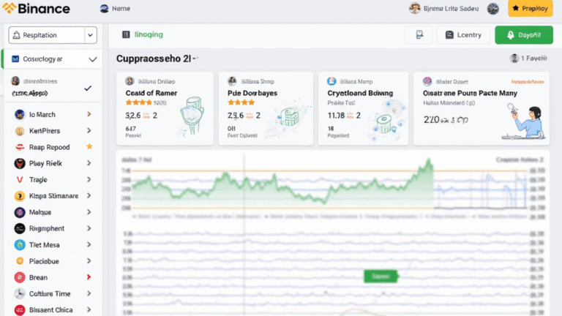Screen dimensions: 562x316
Task: Toggle the star next to Reap Repood
Action: click(89, 147)
